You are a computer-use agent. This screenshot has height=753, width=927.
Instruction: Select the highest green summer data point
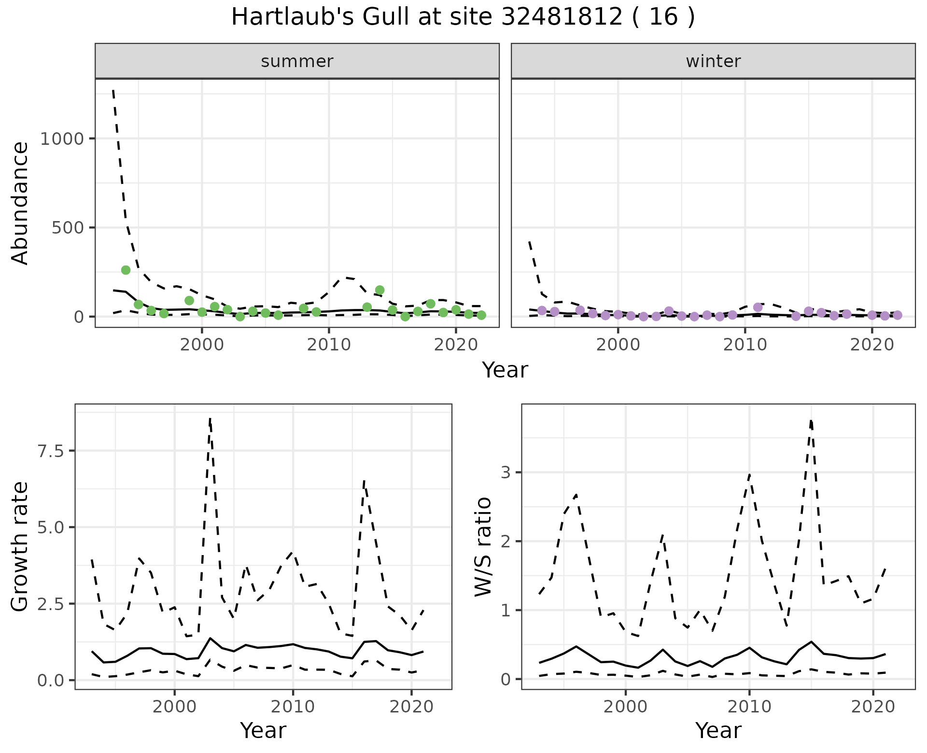point(126,270)
